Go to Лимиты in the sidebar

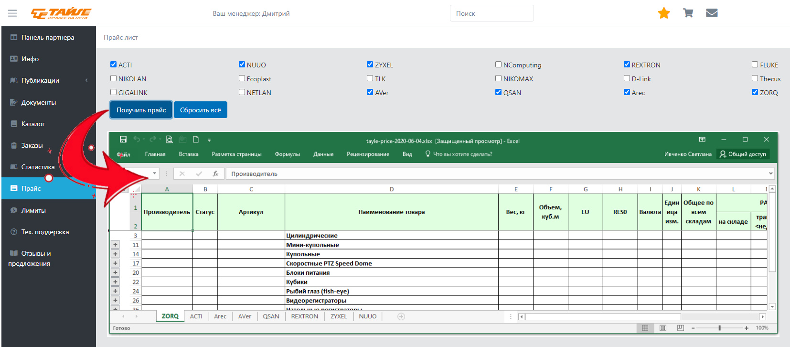(49, 210)
